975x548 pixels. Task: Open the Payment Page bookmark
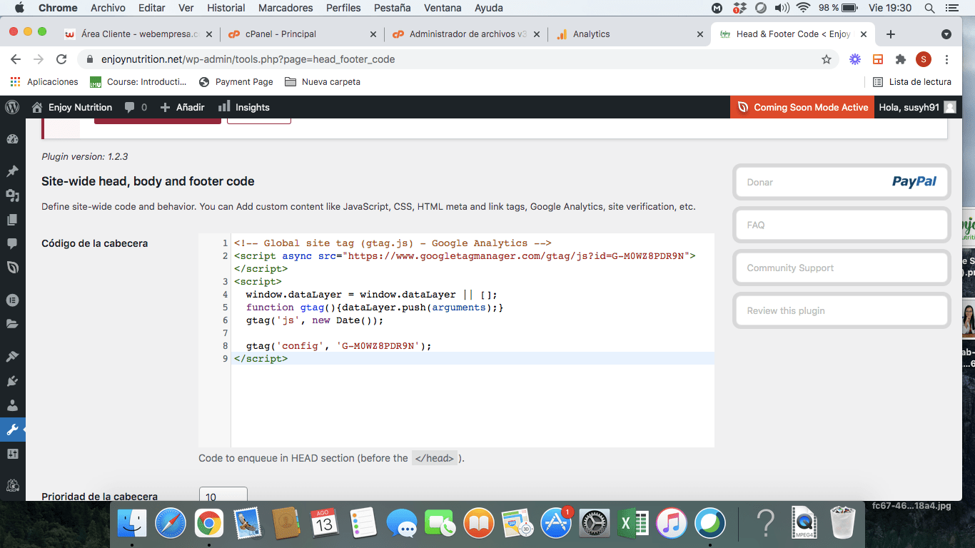[236, 82]
